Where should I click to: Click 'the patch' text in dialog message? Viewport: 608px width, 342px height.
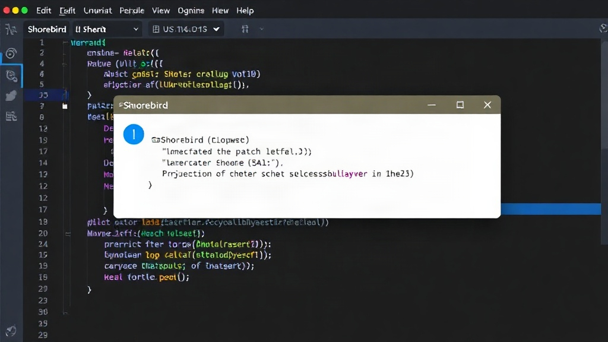coord(239,151)
